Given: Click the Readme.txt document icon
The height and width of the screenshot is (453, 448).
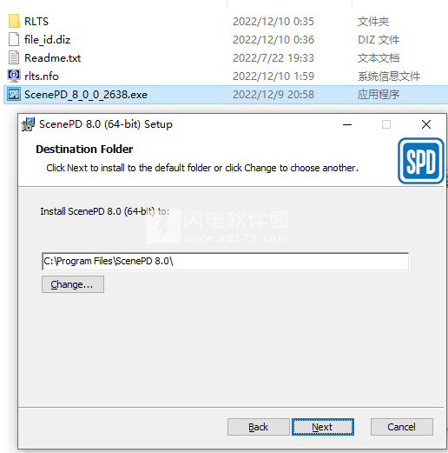Looking at the screenshot, I should [14, 57].
